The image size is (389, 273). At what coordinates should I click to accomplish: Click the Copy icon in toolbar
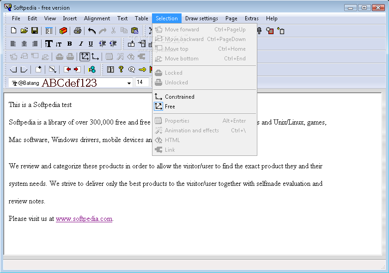pyautogui.click(x=124, y=30)
